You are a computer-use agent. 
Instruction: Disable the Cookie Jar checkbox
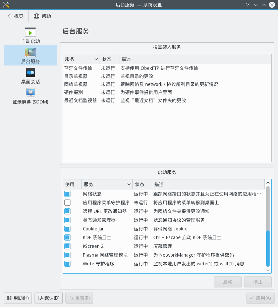[67, 229]
